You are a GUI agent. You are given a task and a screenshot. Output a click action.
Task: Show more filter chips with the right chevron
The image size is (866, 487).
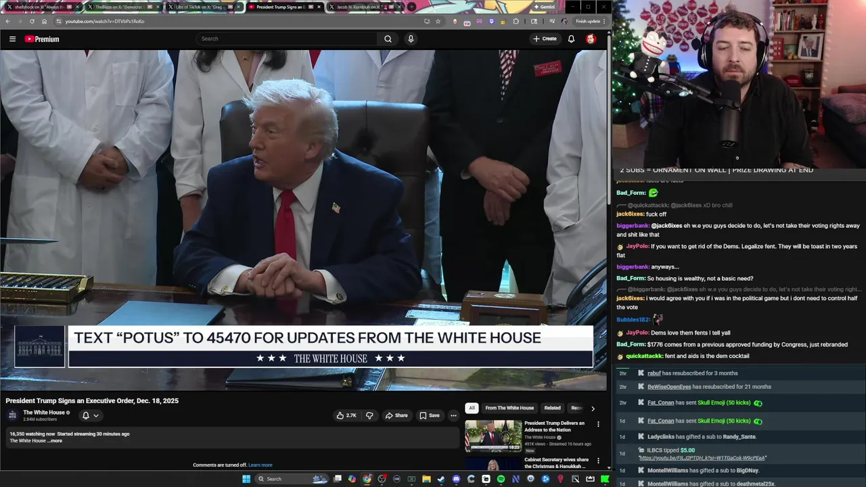(x=593, y=409)
